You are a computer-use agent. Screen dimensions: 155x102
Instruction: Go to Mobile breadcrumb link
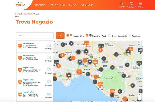30,14
